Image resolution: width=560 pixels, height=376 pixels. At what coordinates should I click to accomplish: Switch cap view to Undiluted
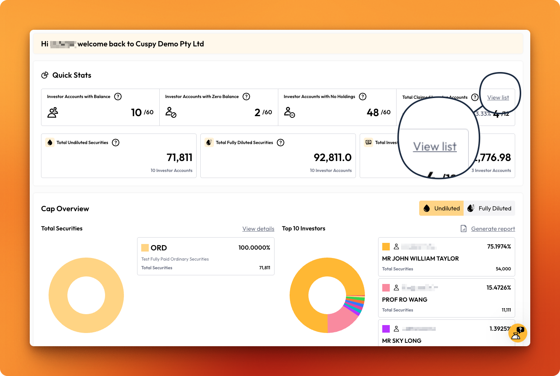(x=441, y=208)
